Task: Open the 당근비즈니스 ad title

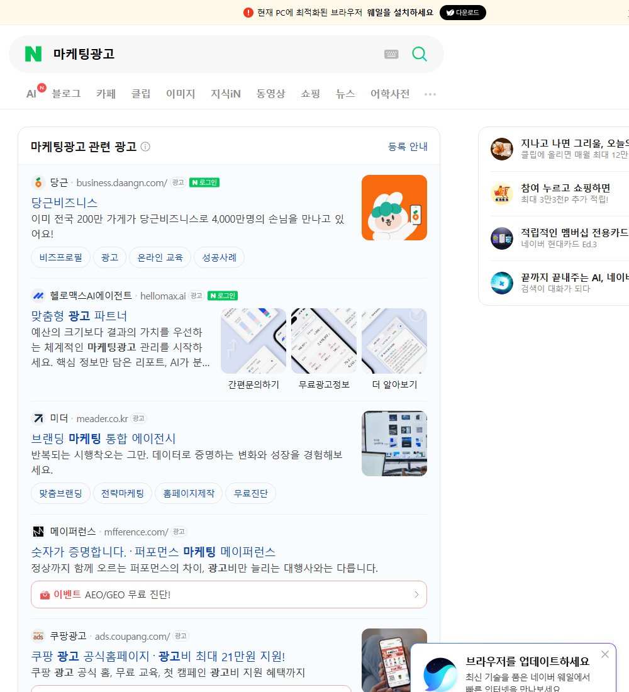Action: click(x=64, y=203)
